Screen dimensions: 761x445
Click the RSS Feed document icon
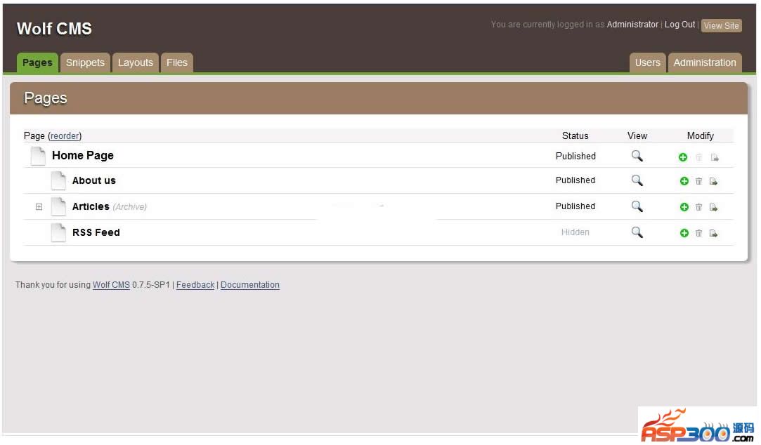coord(58,232)
